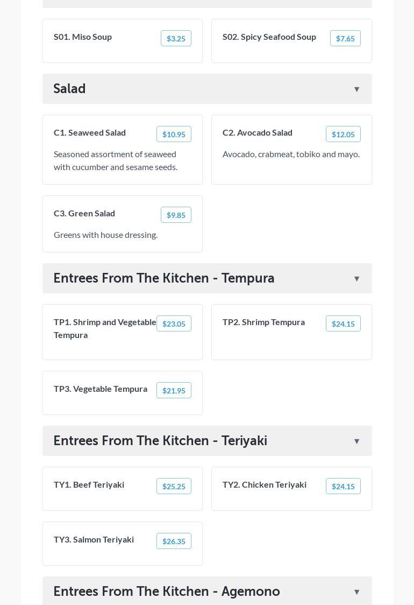The image size is (414, 605).
Task: Collapse Entrees From The Kitchen - Tempura arrow
Action: point(356,279)
